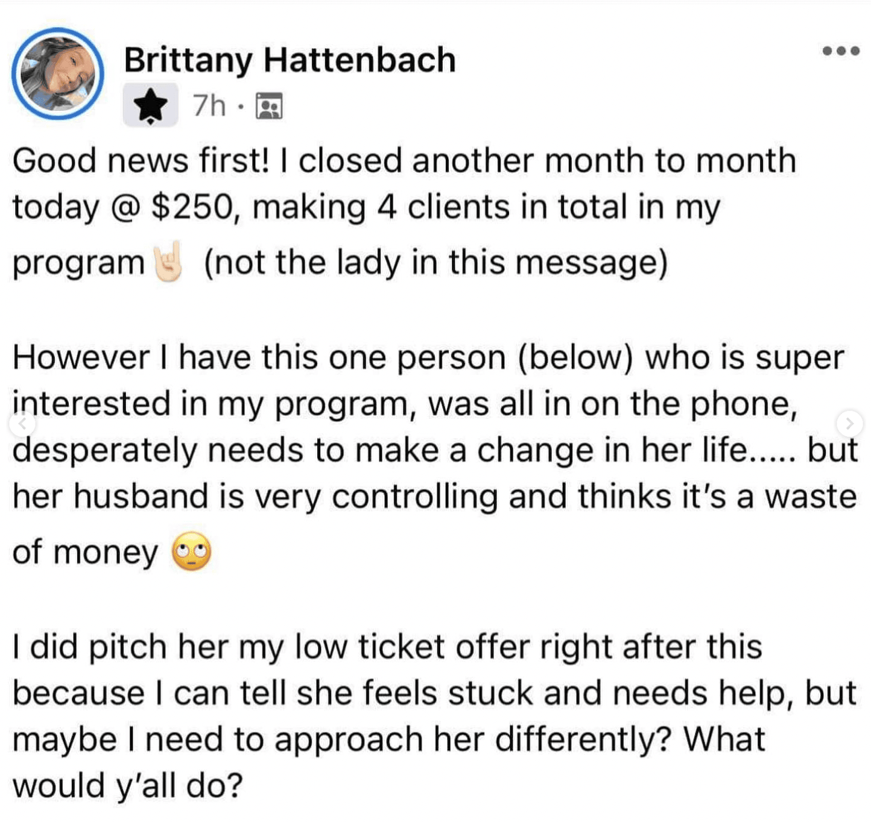Open the 7h post timestamp

(x=209, y=106)
